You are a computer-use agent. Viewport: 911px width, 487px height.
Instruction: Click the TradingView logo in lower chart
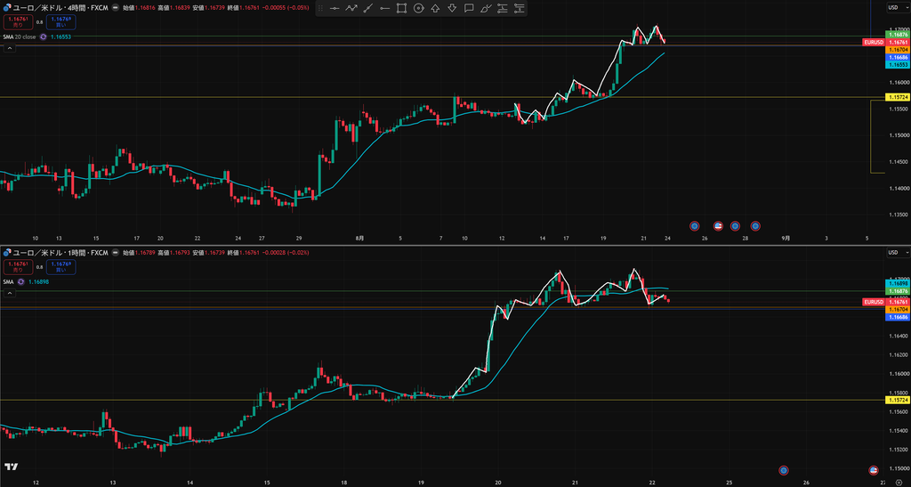point(11,467)
